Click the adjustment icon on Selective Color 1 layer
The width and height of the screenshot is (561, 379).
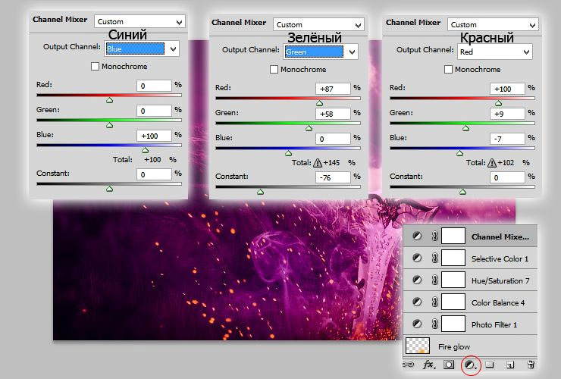[x=417, y=258]
